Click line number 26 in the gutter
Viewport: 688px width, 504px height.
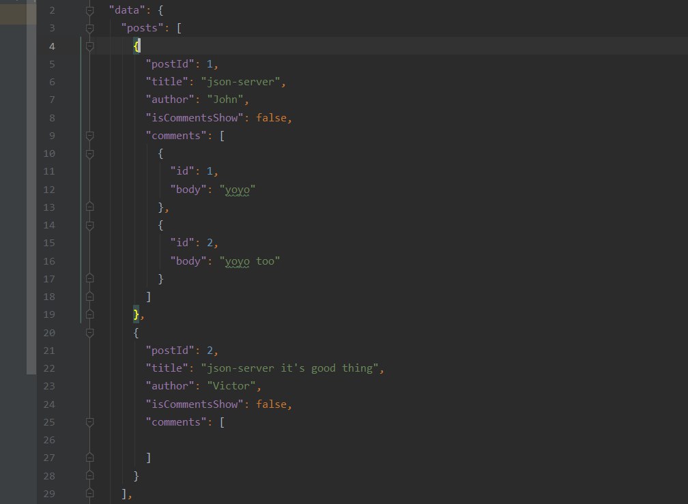point(49,440)
